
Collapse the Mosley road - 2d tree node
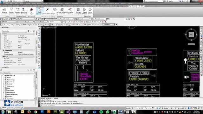tap(2, 75)
